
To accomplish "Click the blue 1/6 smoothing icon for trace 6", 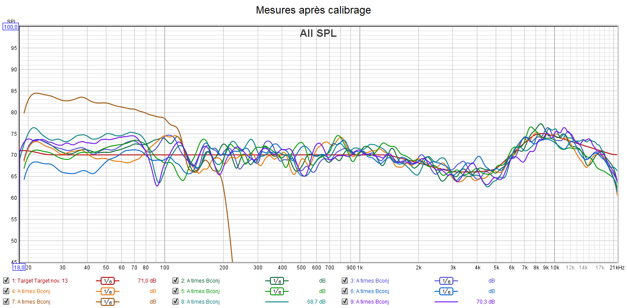I will coord(446,291).
